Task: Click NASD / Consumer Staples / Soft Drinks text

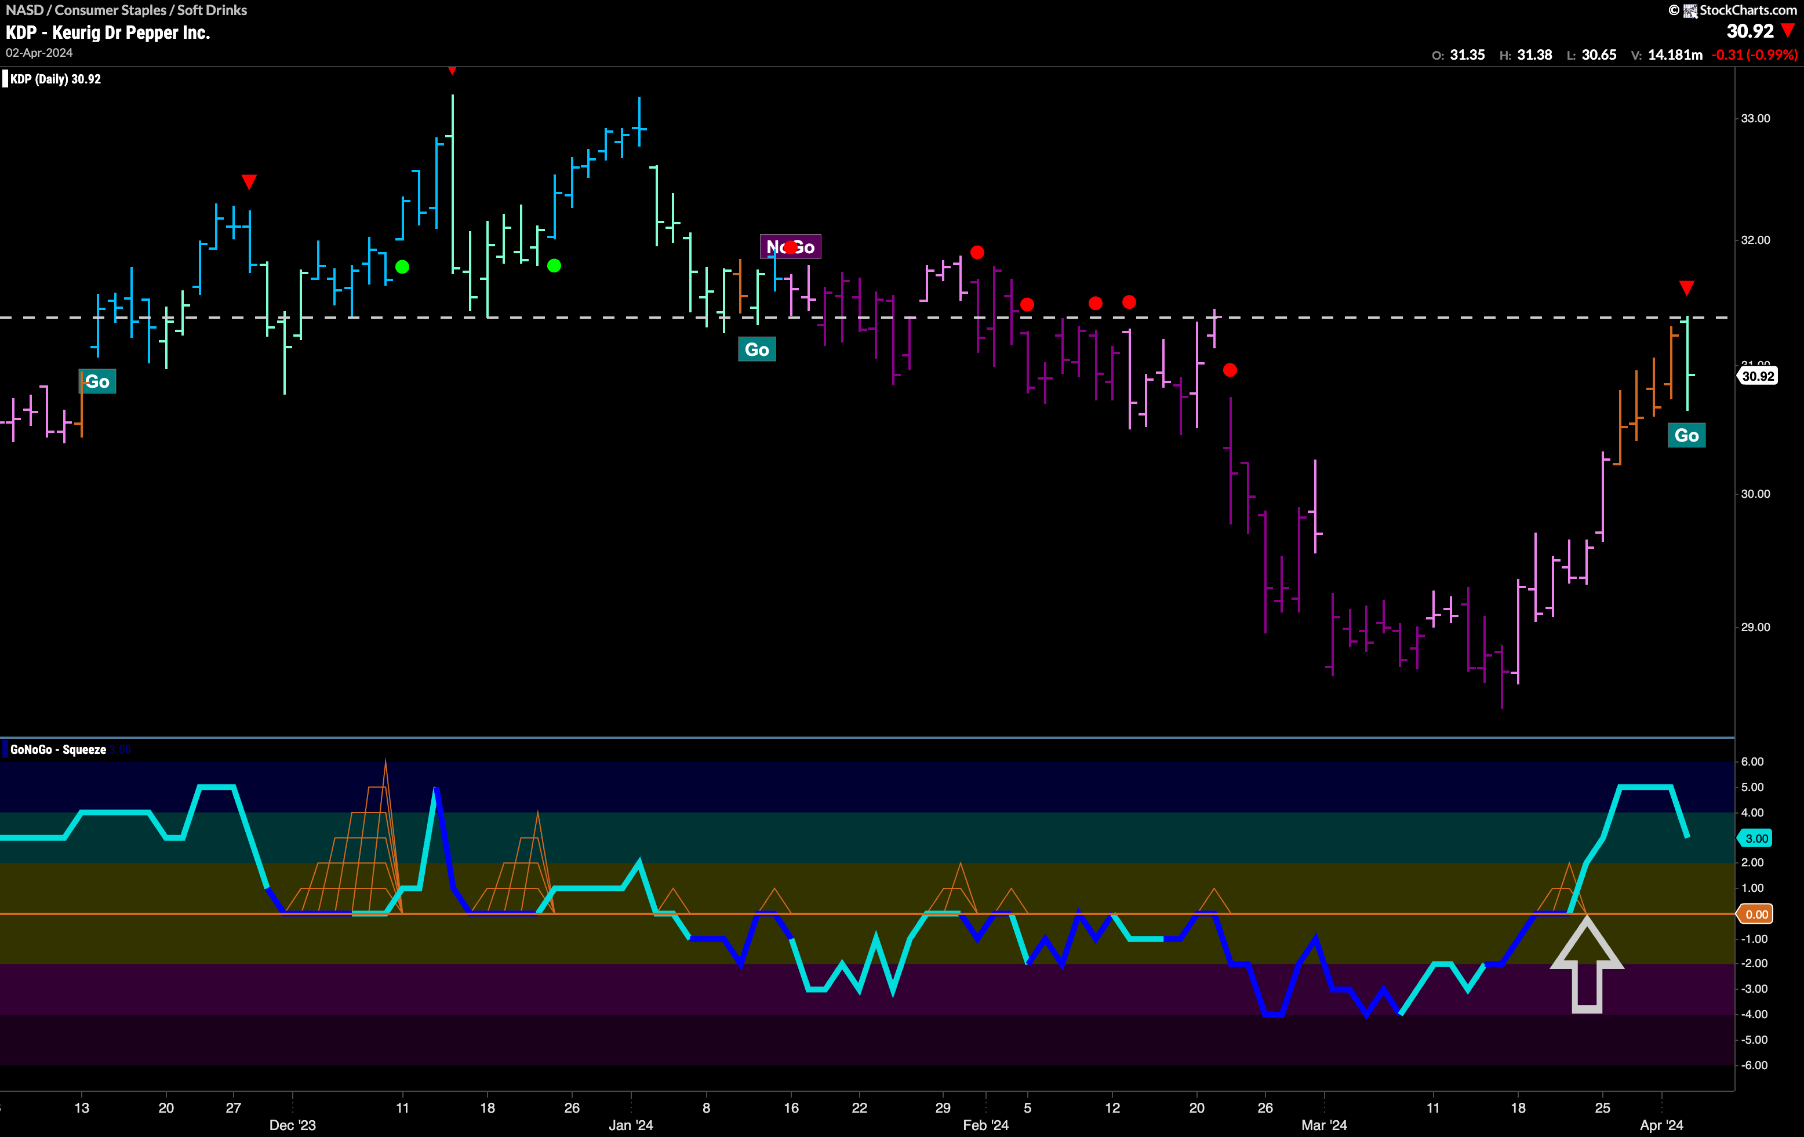Action: tap(126, 10)
